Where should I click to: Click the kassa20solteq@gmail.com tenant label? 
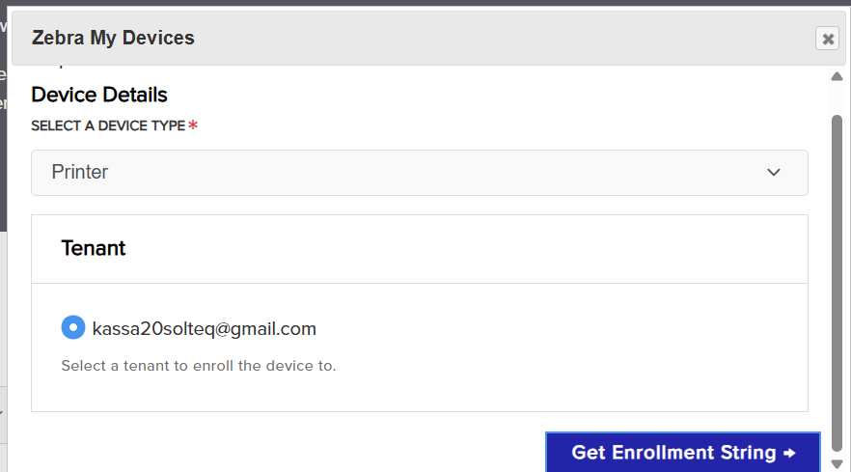205,329
